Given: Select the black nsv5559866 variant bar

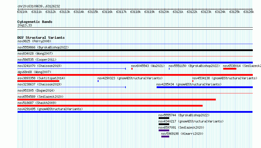Looking at the screenshot, I should [135, 50].
